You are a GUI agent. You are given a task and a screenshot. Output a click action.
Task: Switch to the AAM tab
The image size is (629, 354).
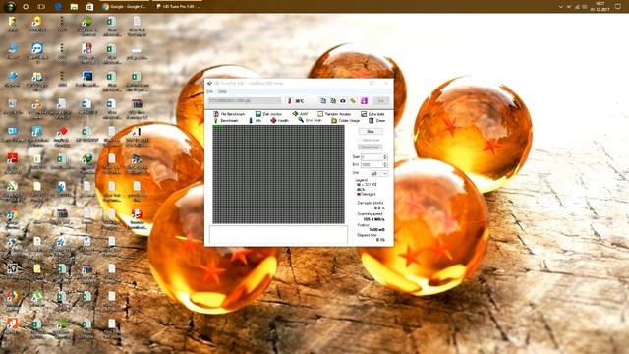click(x=300, y=114)
